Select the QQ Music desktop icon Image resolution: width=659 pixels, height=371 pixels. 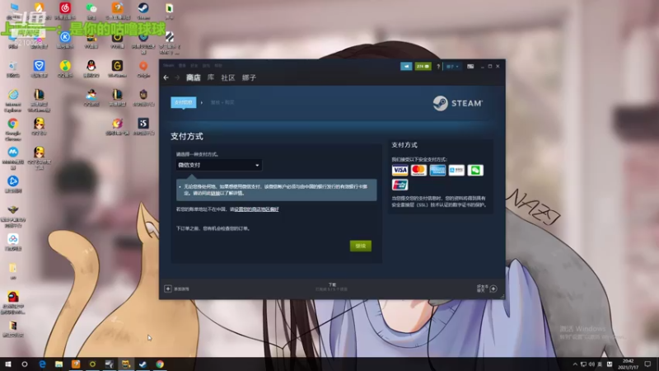[65, 68]
